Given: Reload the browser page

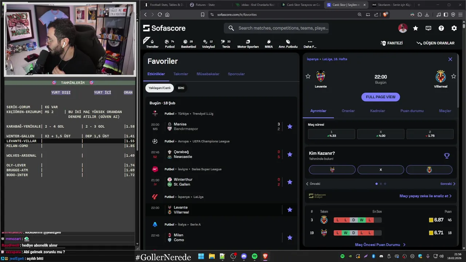Looking at the screenshot, I should click(160, 15).
